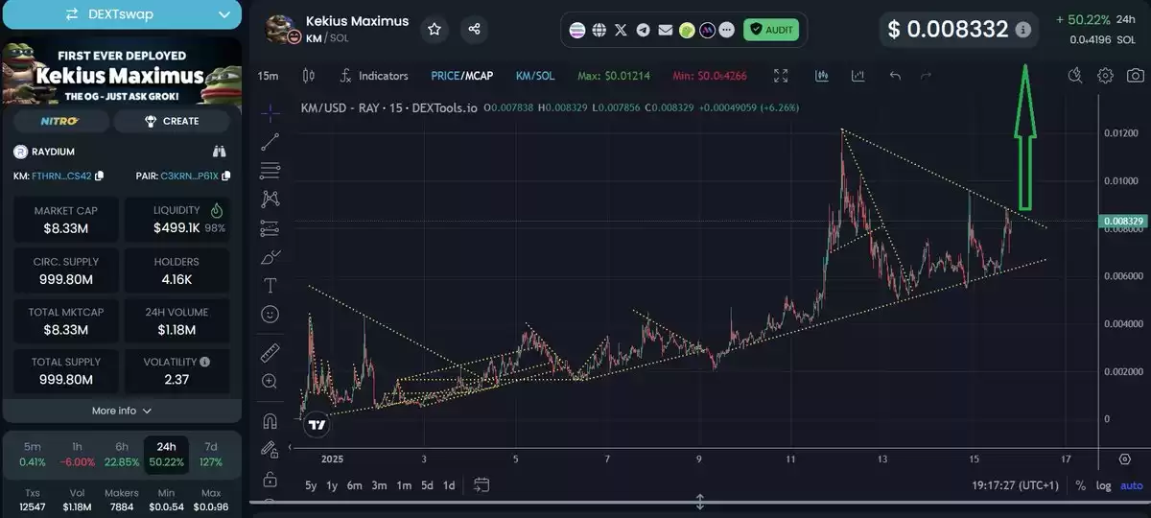Open the forecasting and measurement tools
1151x518 pixels.
[270, 228]
